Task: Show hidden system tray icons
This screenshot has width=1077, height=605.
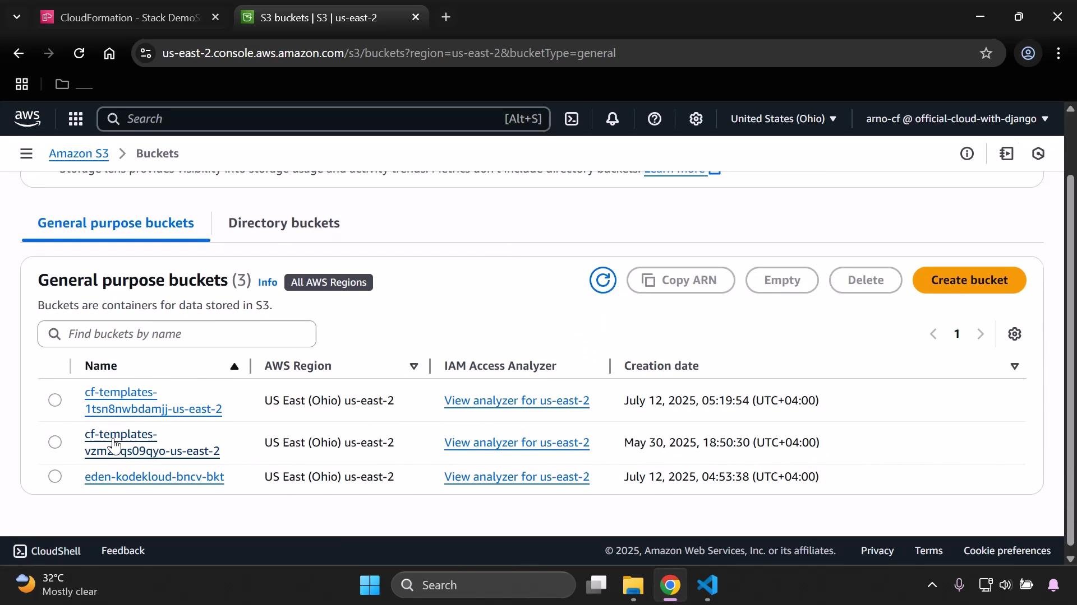Action: [x=932, y=585]
